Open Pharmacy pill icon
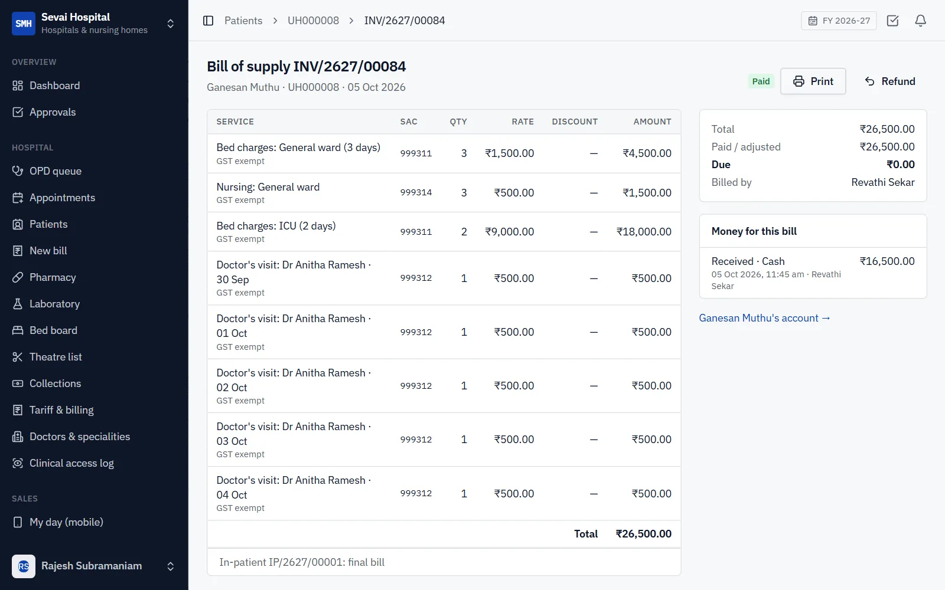Image resolution: width=945 pixels, height=590 pixels. (18, 277)
